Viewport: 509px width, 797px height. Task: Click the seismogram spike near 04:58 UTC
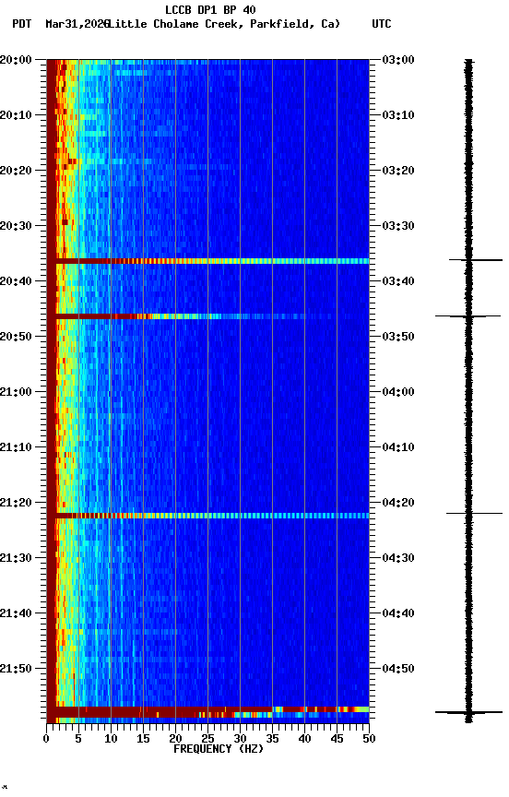pos(468,712)
